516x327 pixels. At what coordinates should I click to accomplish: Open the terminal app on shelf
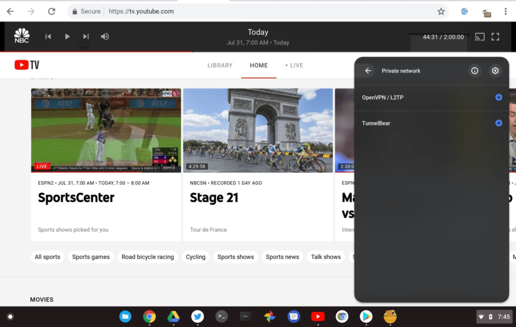tap(222, 316)
